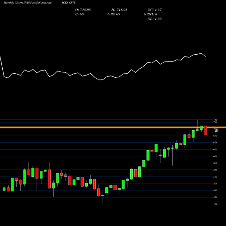Click the 'Monthly Charts INDMunafaSutra.com' title text
The image size is (226, 226).
point(28,3)
